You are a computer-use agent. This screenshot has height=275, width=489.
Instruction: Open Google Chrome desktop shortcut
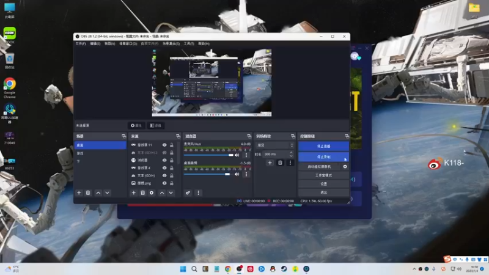click(10, 87)
